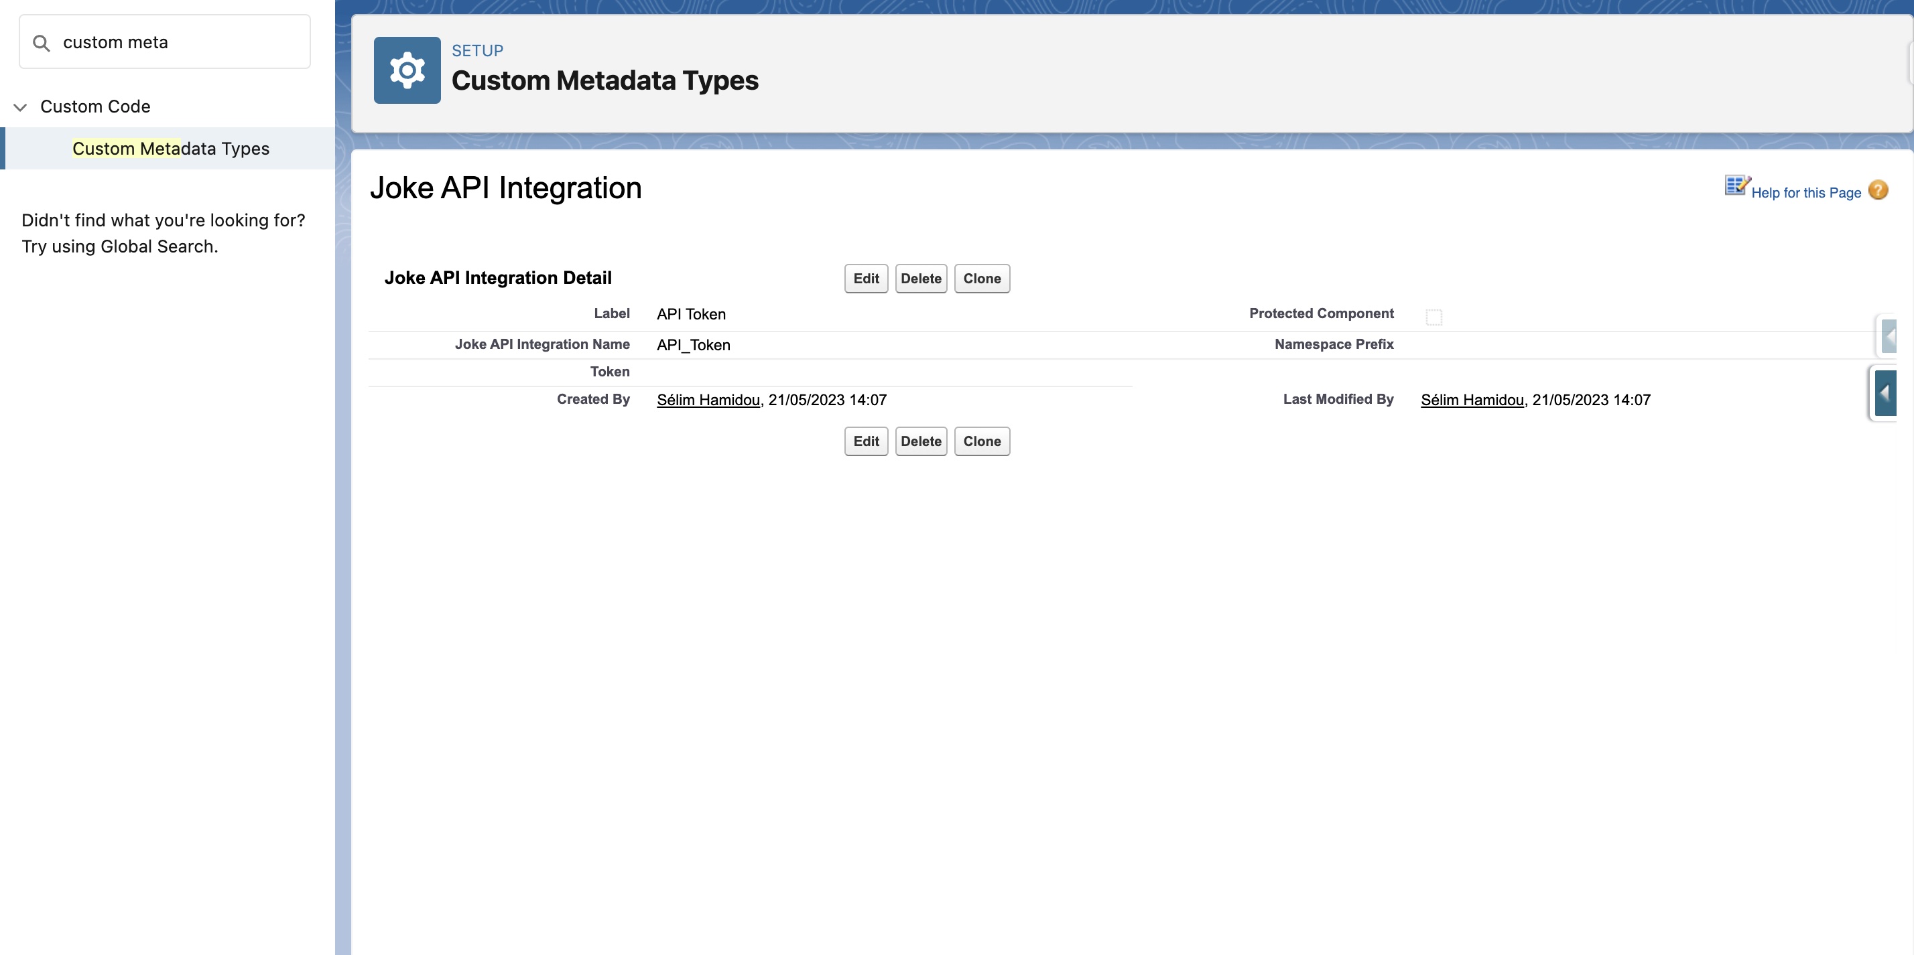The width and height of the screenshot is (1914, 955).
Task: Click the bottom Delete button
Action: 921,441
